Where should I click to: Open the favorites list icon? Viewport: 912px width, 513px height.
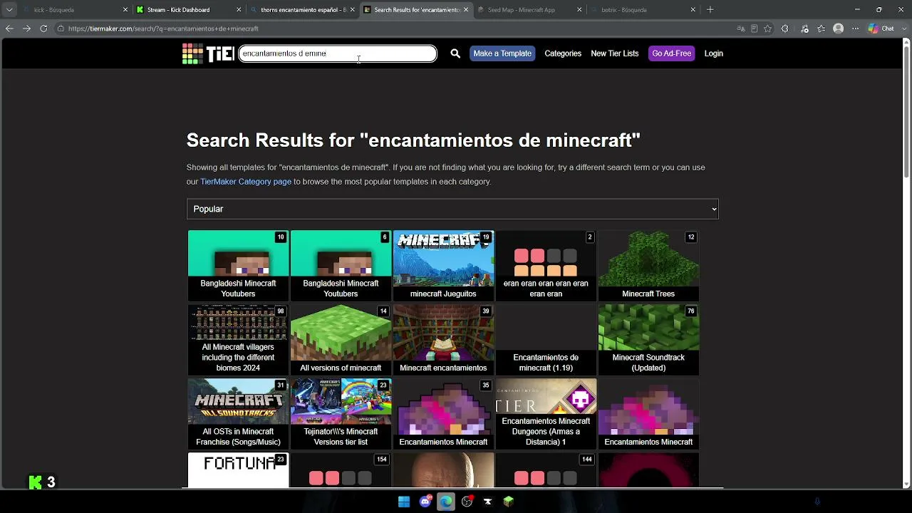tap(822, 28)
